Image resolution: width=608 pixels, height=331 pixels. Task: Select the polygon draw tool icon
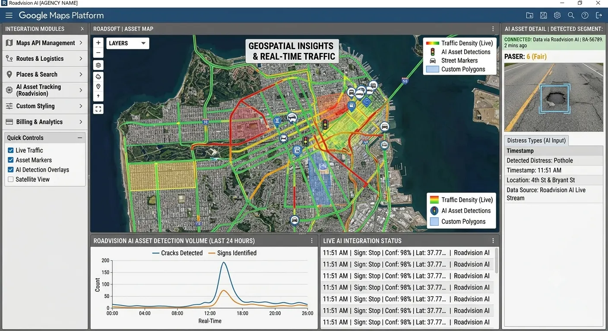pyautogui.click(x=98, y=77)
